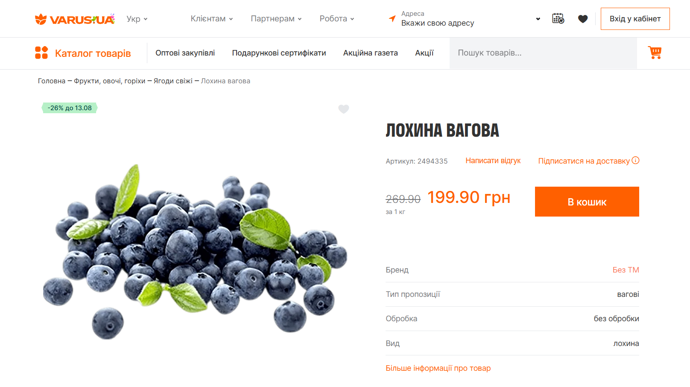
Task: Open the address selector chevron
Action: pos(538,19)
